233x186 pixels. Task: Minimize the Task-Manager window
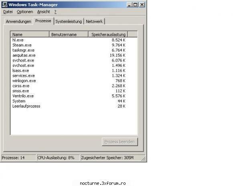click(x=129, y=4)
